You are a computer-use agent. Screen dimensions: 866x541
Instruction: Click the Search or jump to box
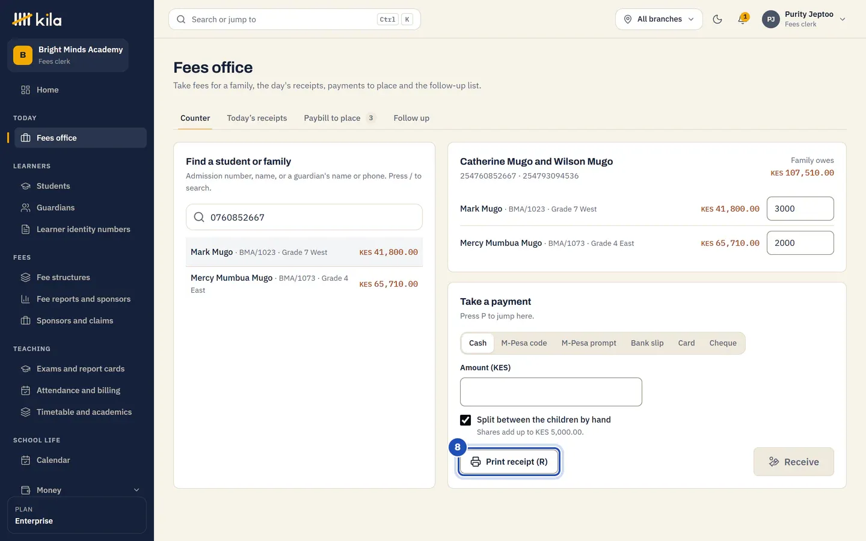295,19
